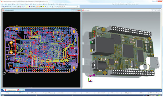Click the purple rectangle toolbar icon
This screenshot has height=96, width=163.
29,7
